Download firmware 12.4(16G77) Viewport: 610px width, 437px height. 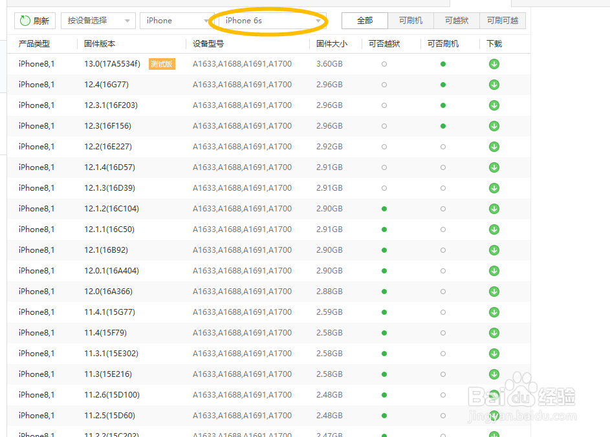(x=494, y=85)
